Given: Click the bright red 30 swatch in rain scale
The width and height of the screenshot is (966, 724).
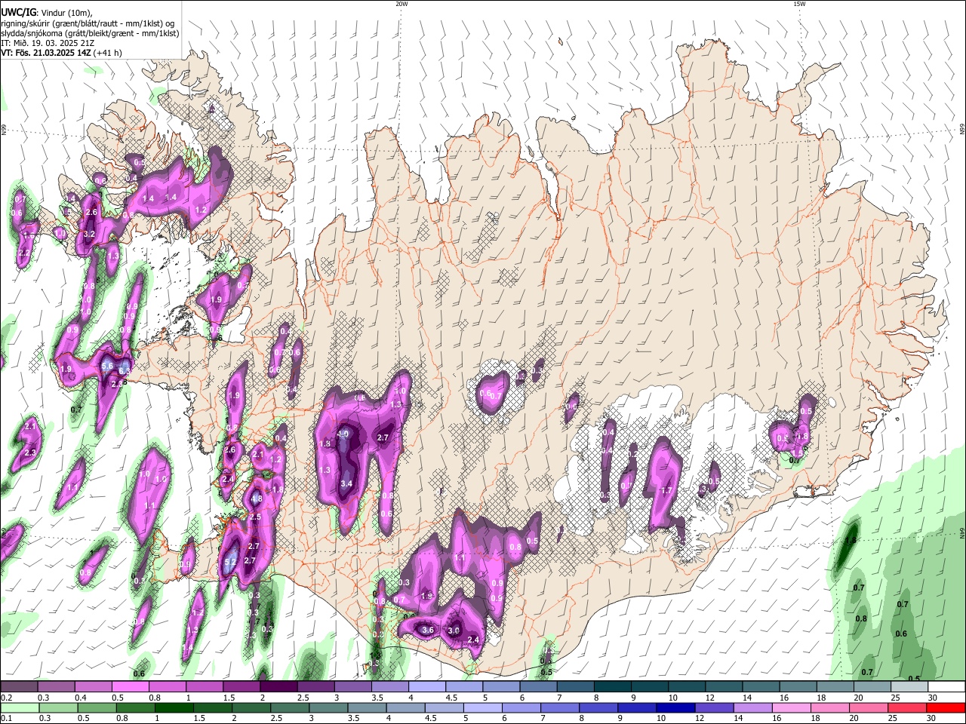Looking at the screenshot, I should point(946,707).
